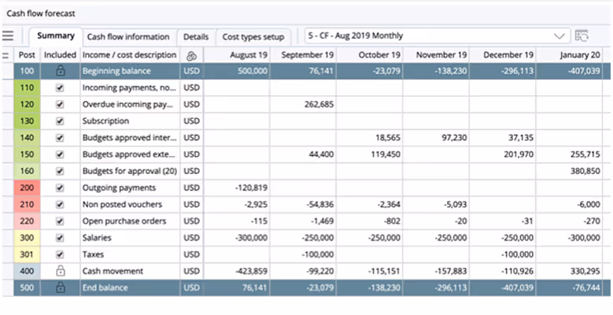613x315 pixels.
Task: Click the Post 400 grey-blue cell
Action: tap(27, 271)
